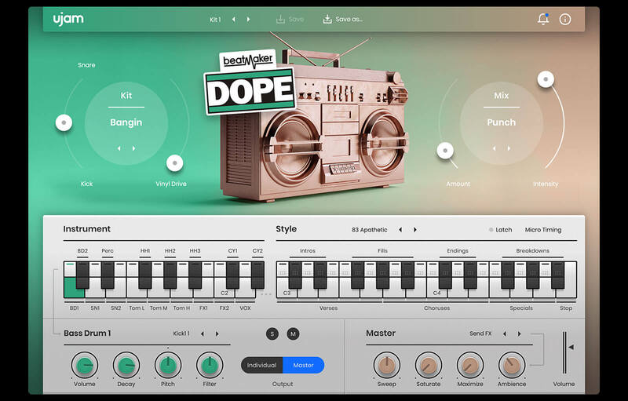Click the Bass Drum Pitch knob
The height and width of the screenshot is (401, 628).
pyautogui.click(x=166, y=364)
